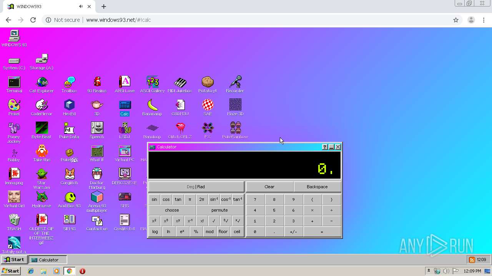Screen dimensions: 492x276
Task: Open the Virtual PC icon
Action: point(125,154)
